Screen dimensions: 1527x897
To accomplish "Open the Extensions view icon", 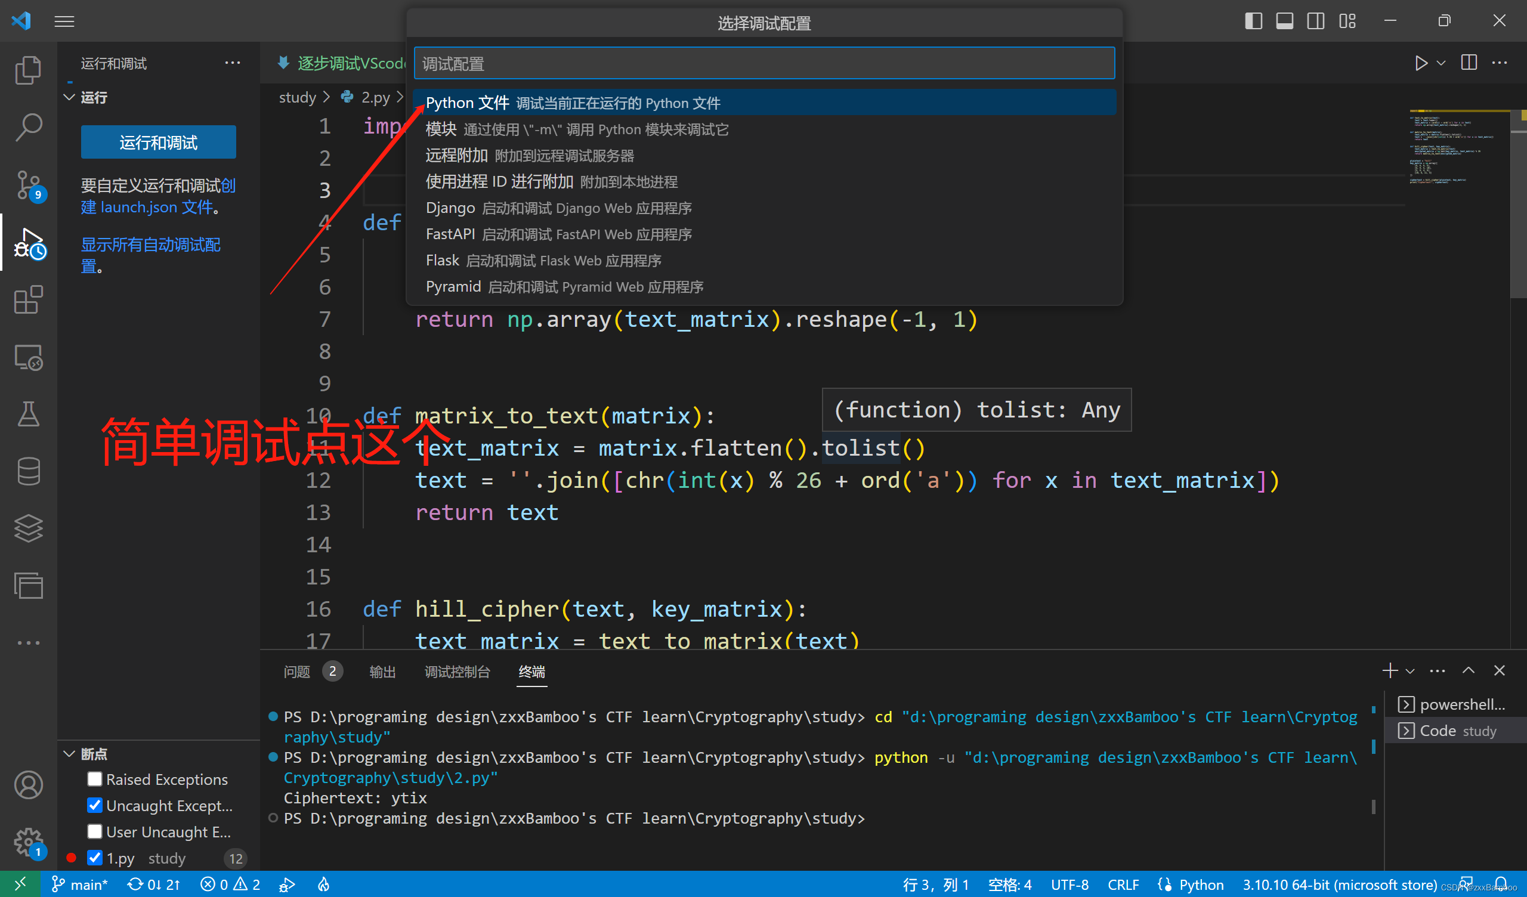I will coord(28,299).
